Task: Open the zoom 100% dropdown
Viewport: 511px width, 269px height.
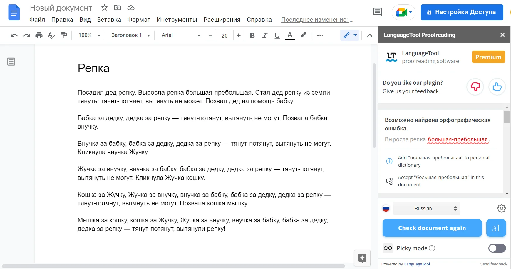Action: 89,35
